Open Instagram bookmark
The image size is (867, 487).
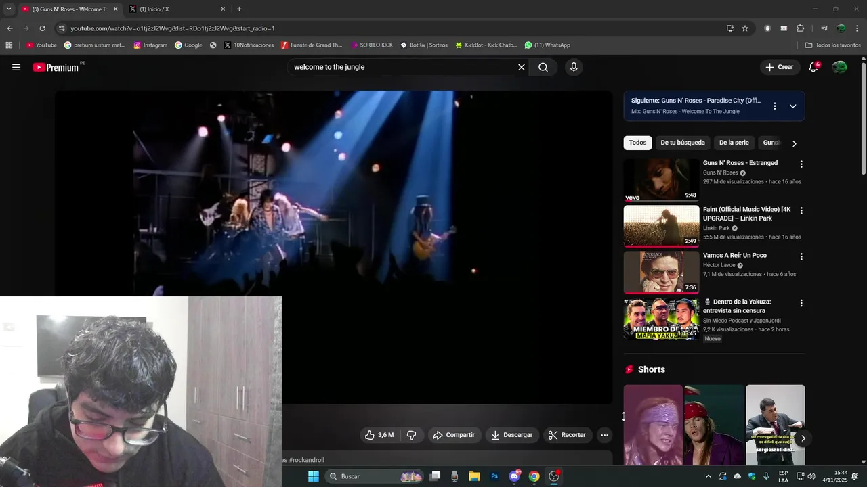tap(150, 45)
